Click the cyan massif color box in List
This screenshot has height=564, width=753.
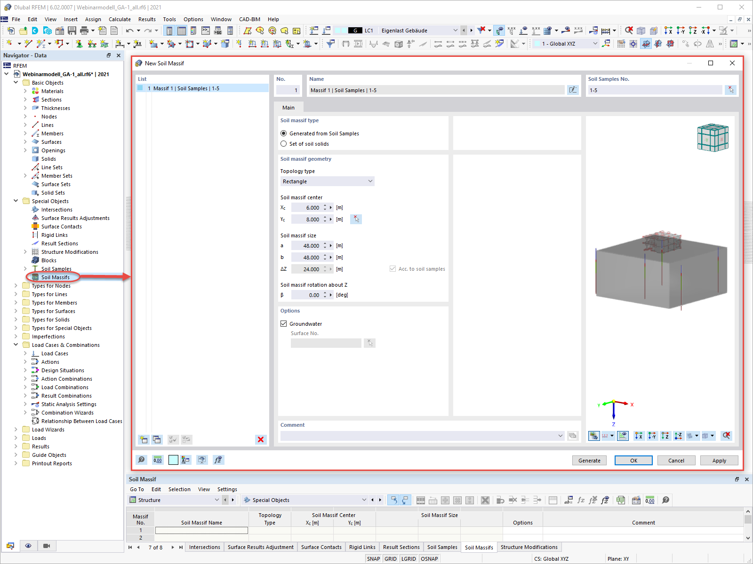coord(140,88)
